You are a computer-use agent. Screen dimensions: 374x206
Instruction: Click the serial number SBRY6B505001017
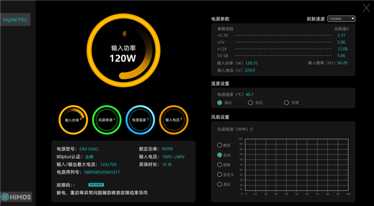[102, 172]
